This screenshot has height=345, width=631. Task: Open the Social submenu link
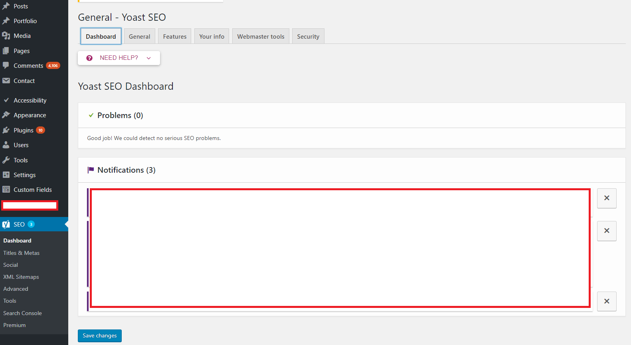click(10, 265)
